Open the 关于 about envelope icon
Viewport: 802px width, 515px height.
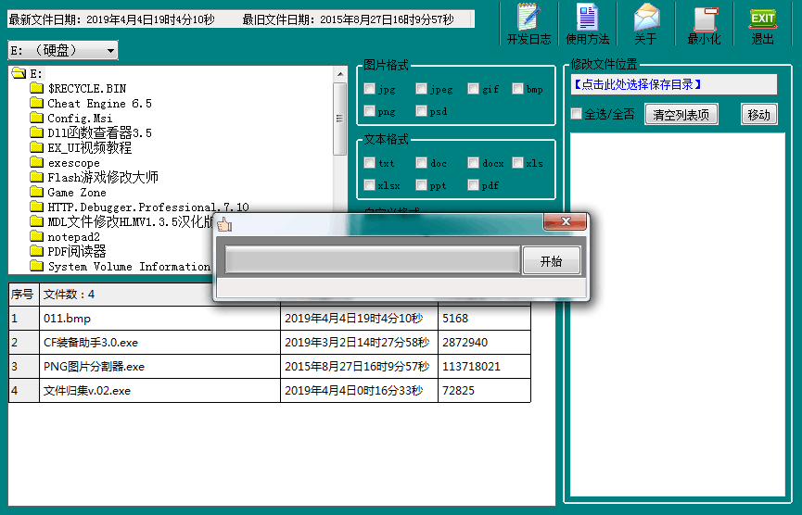pos(646,23)
